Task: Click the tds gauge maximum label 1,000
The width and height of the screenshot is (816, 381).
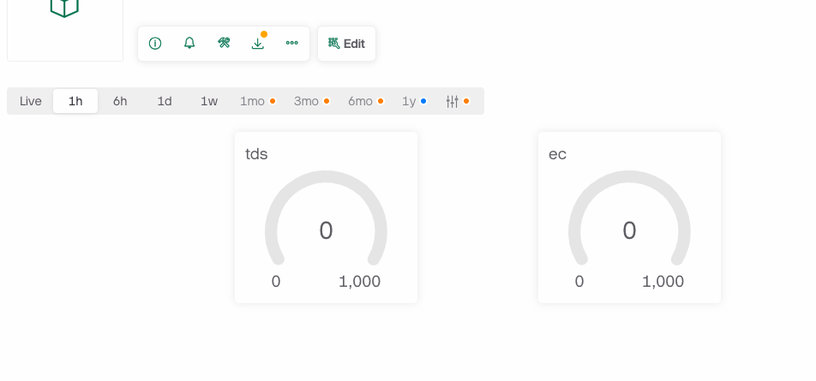Action: [360, 282]
